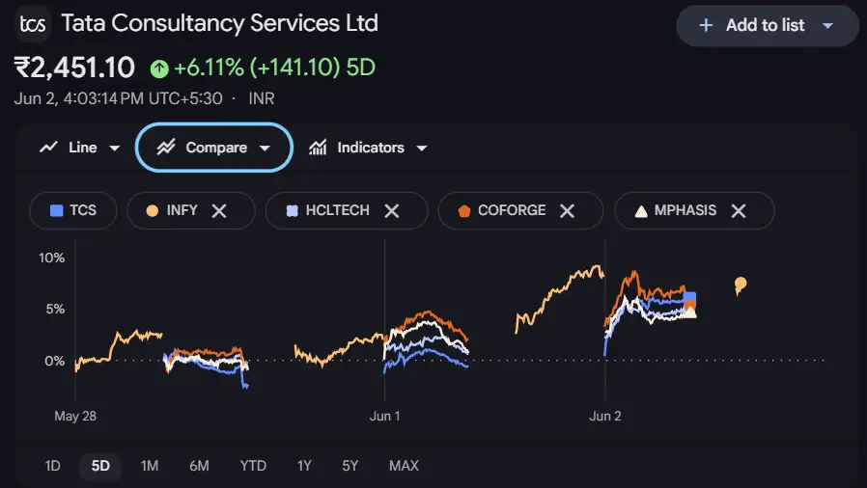Image resolution: width=867 pixels, height=488 pixels.
Task: Click the plus icon in Add to list
Action: click(x=706, y=25)
